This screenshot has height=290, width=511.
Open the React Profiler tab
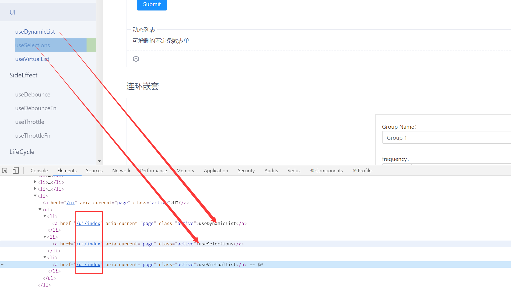[x=363, y=171]
